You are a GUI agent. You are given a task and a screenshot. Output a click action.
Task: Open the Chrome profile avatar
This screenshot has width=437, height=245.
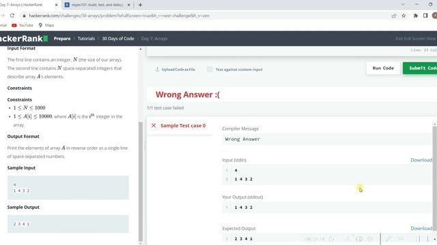(x=434, y=16)
